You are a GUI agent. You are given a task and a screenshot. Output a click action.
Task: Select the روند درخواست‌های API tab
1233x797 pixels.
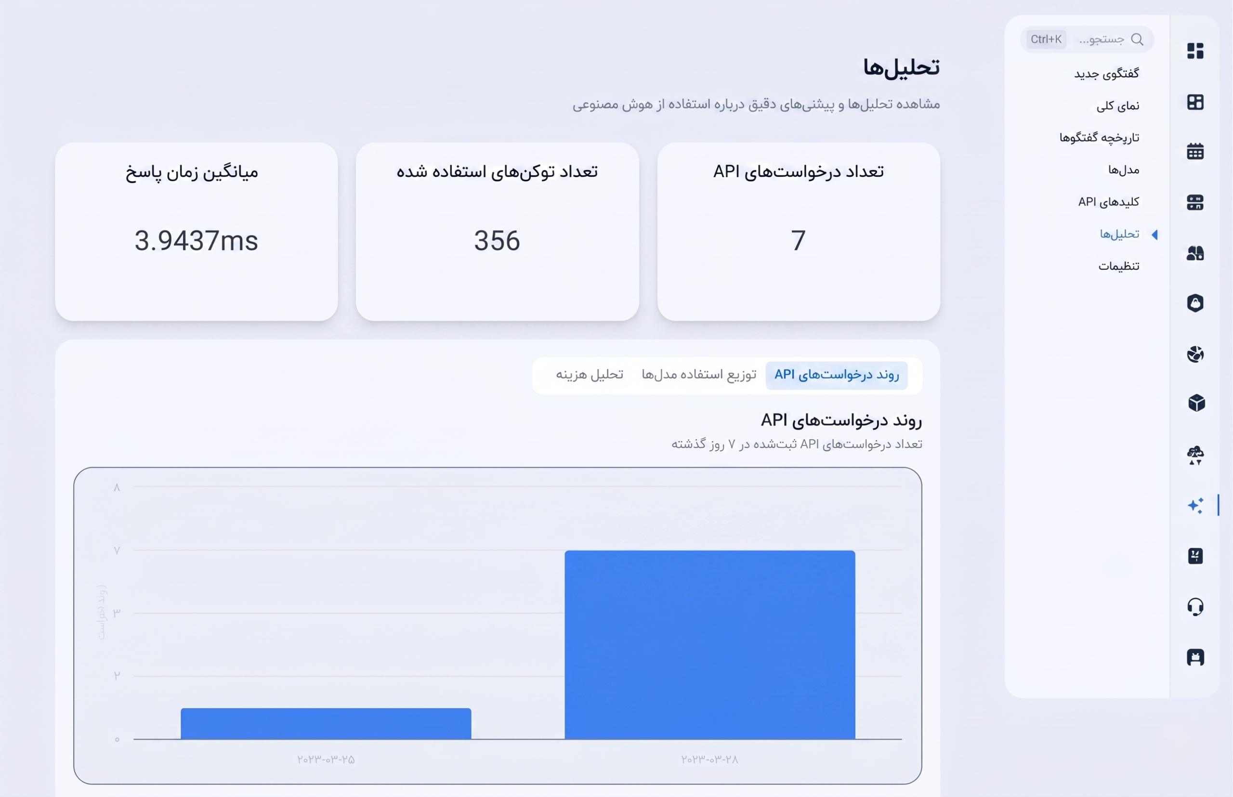coord(837,375)
